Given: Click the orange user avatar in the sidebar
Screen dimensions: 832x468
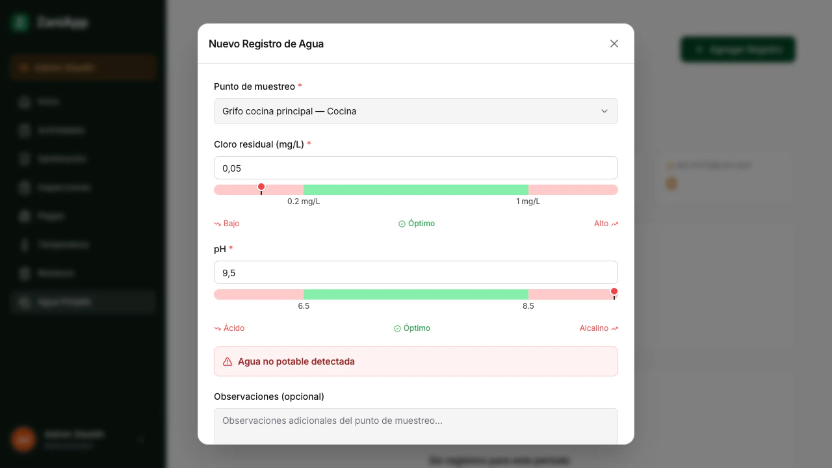Looking at the screenshot, I should tap(23, 439).
